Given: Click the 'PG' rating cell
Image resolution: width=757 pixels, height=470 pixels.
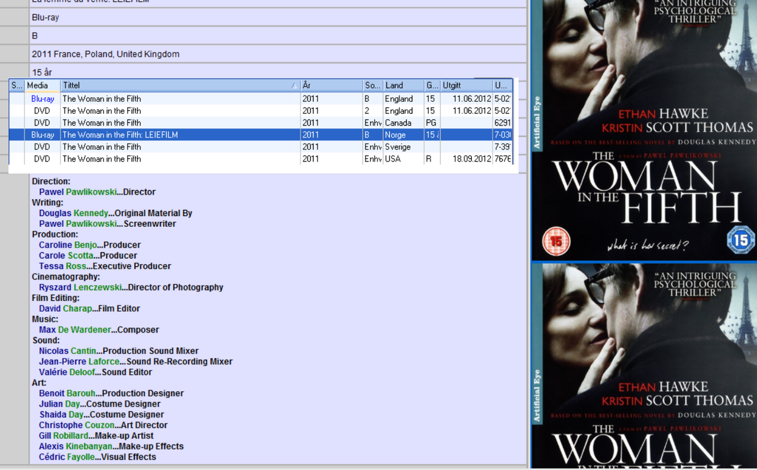Looking at the screenshot, I should (432, 123).
